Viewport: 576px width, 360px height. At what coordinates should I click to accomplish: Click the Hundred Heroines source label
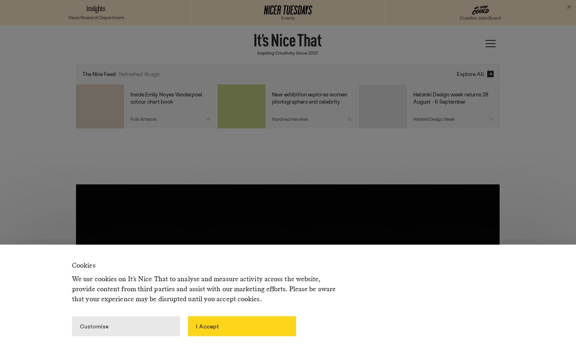point(290,119)
